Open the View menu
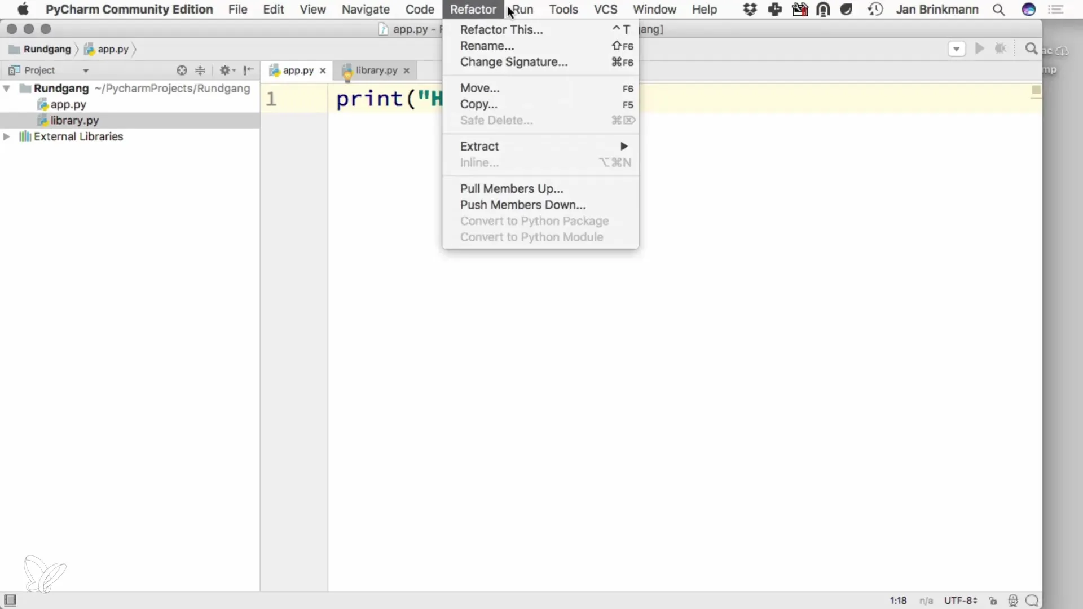This screenshot has height=609, width=1083. coord(312,10)
